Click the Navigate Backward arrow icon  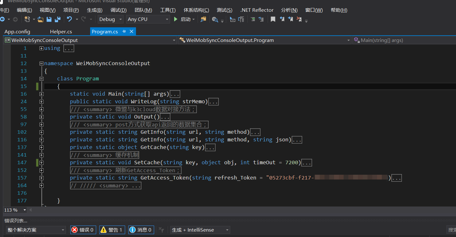point(2,19)
